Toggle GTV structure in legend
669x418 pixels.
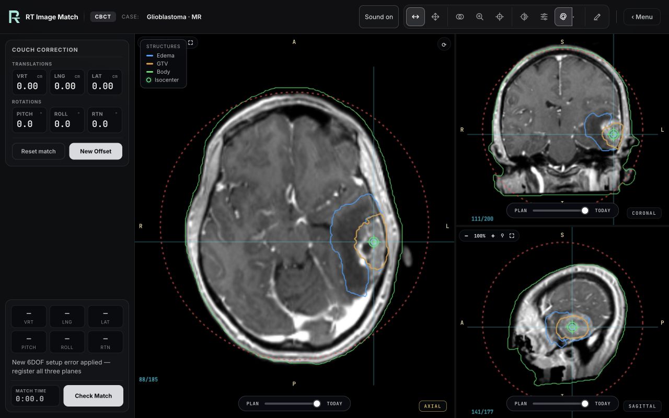[x=157, y=64]
